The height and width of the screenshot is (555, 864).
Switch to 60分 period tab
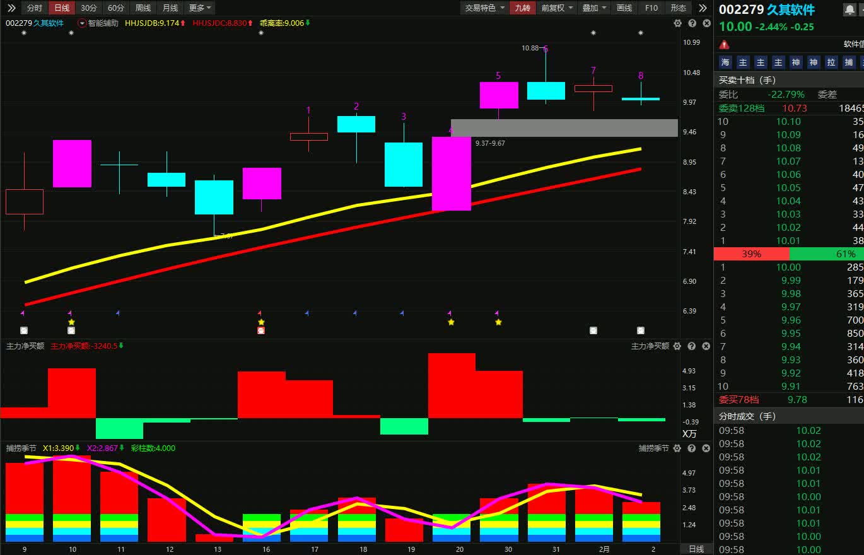click(x=116, y=8)
